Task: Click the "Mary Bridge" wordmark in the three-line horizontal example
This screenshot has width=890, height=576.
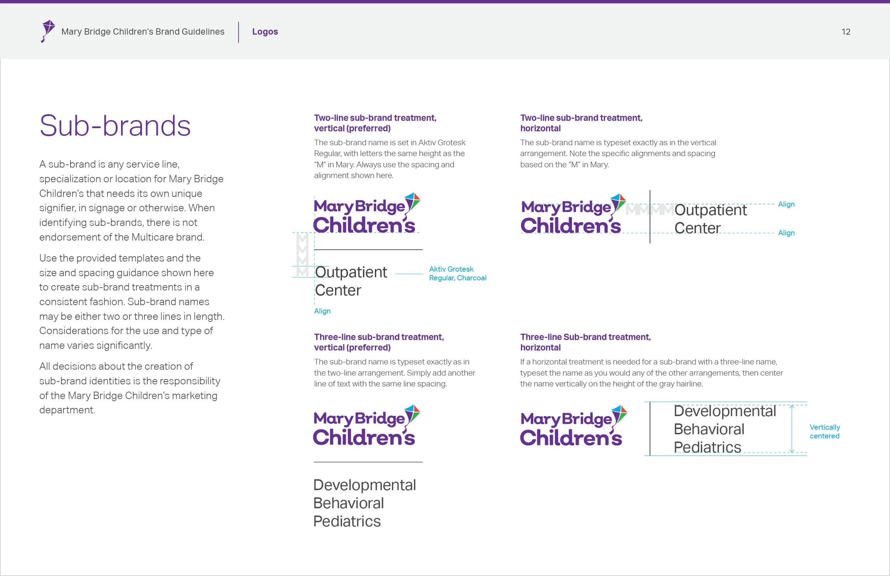Action: pos(566,419)
